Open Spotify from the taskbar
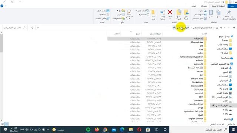 click(x=88, y=130)
